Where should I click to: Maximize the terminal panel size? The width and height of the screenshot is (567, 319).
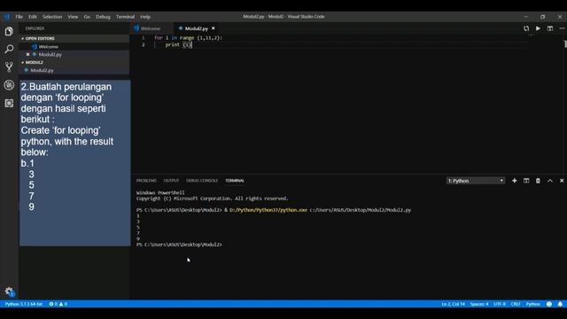pos(550,181)
